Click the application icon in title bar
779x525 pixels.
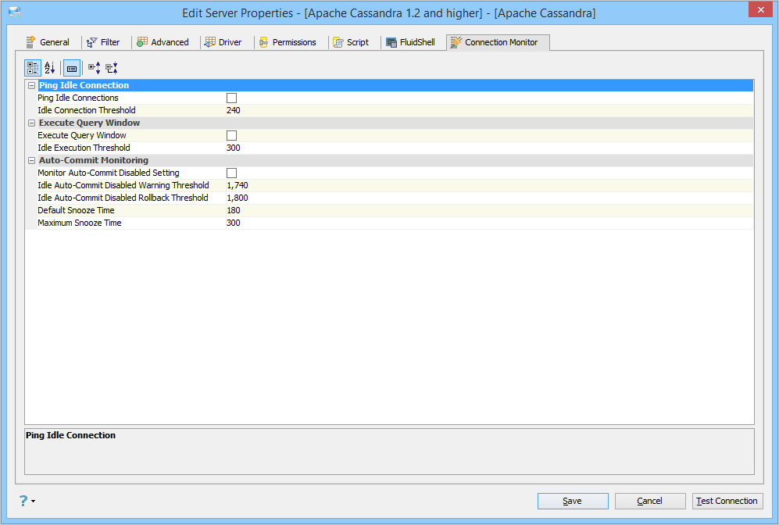[x=15, y=13]
